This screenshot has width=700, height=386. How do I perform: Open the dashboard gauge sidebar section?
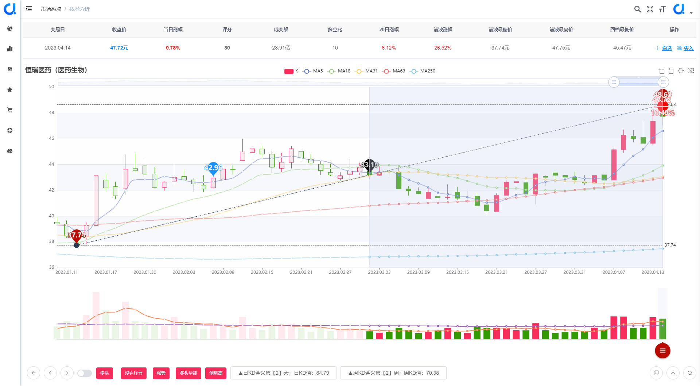[x=10, y=151]
